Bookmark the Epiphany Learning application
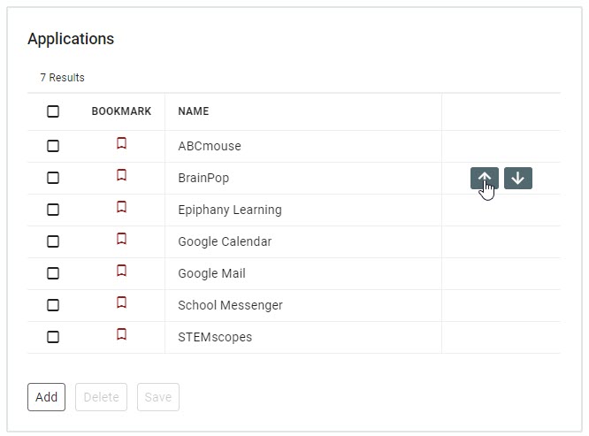The height and width of the screenshot is (436, 589). pos(121,207)
